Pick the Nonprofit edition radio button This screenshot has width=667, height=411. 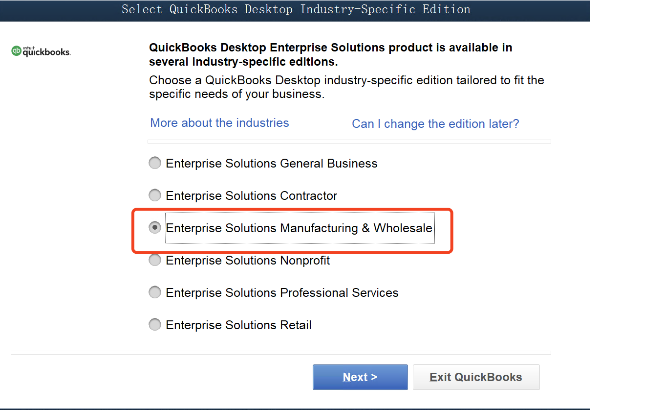tap(155, 260)
